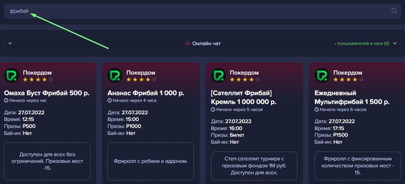Click star rating in Омаха Буст card

38,80
